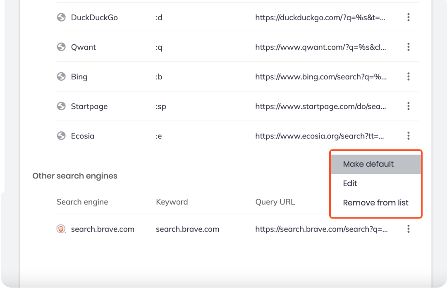Click the globe icon next to Bing
Viewport: 447px width, 288px height.
[x=61, y=76]
